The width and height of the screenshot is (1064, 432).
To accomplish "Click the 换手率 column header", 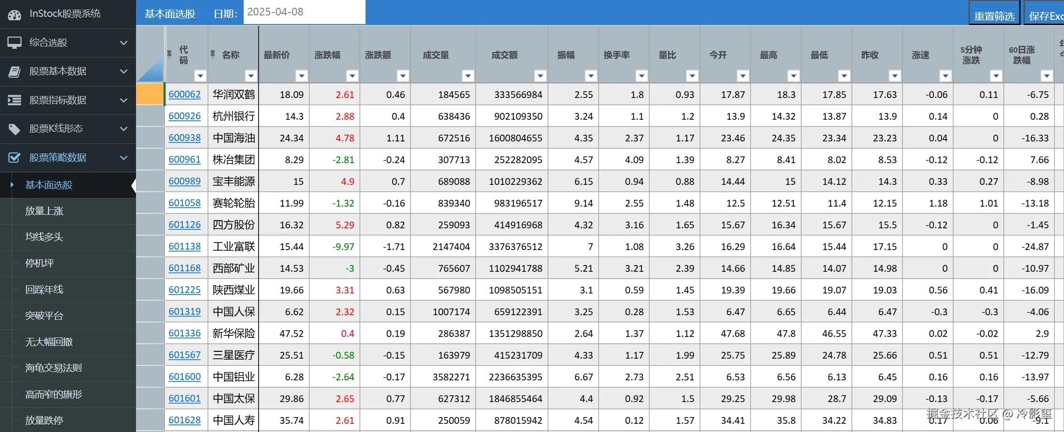I will tap(624, 55).
